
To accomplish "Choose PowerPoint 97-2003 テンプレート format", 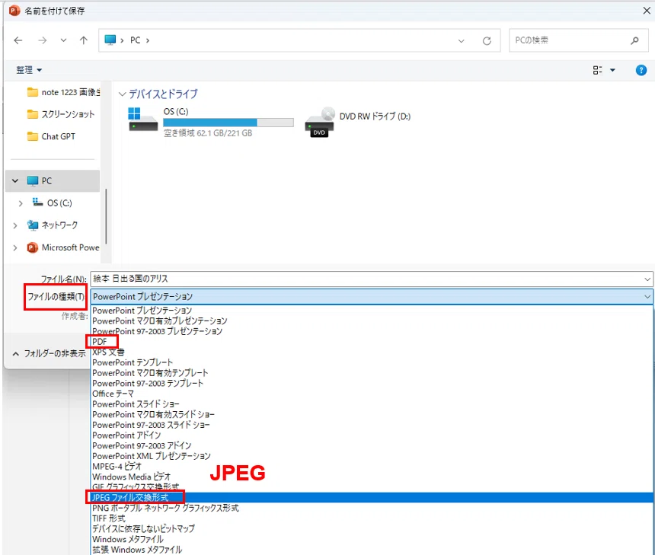I will [x=372, y=384].
